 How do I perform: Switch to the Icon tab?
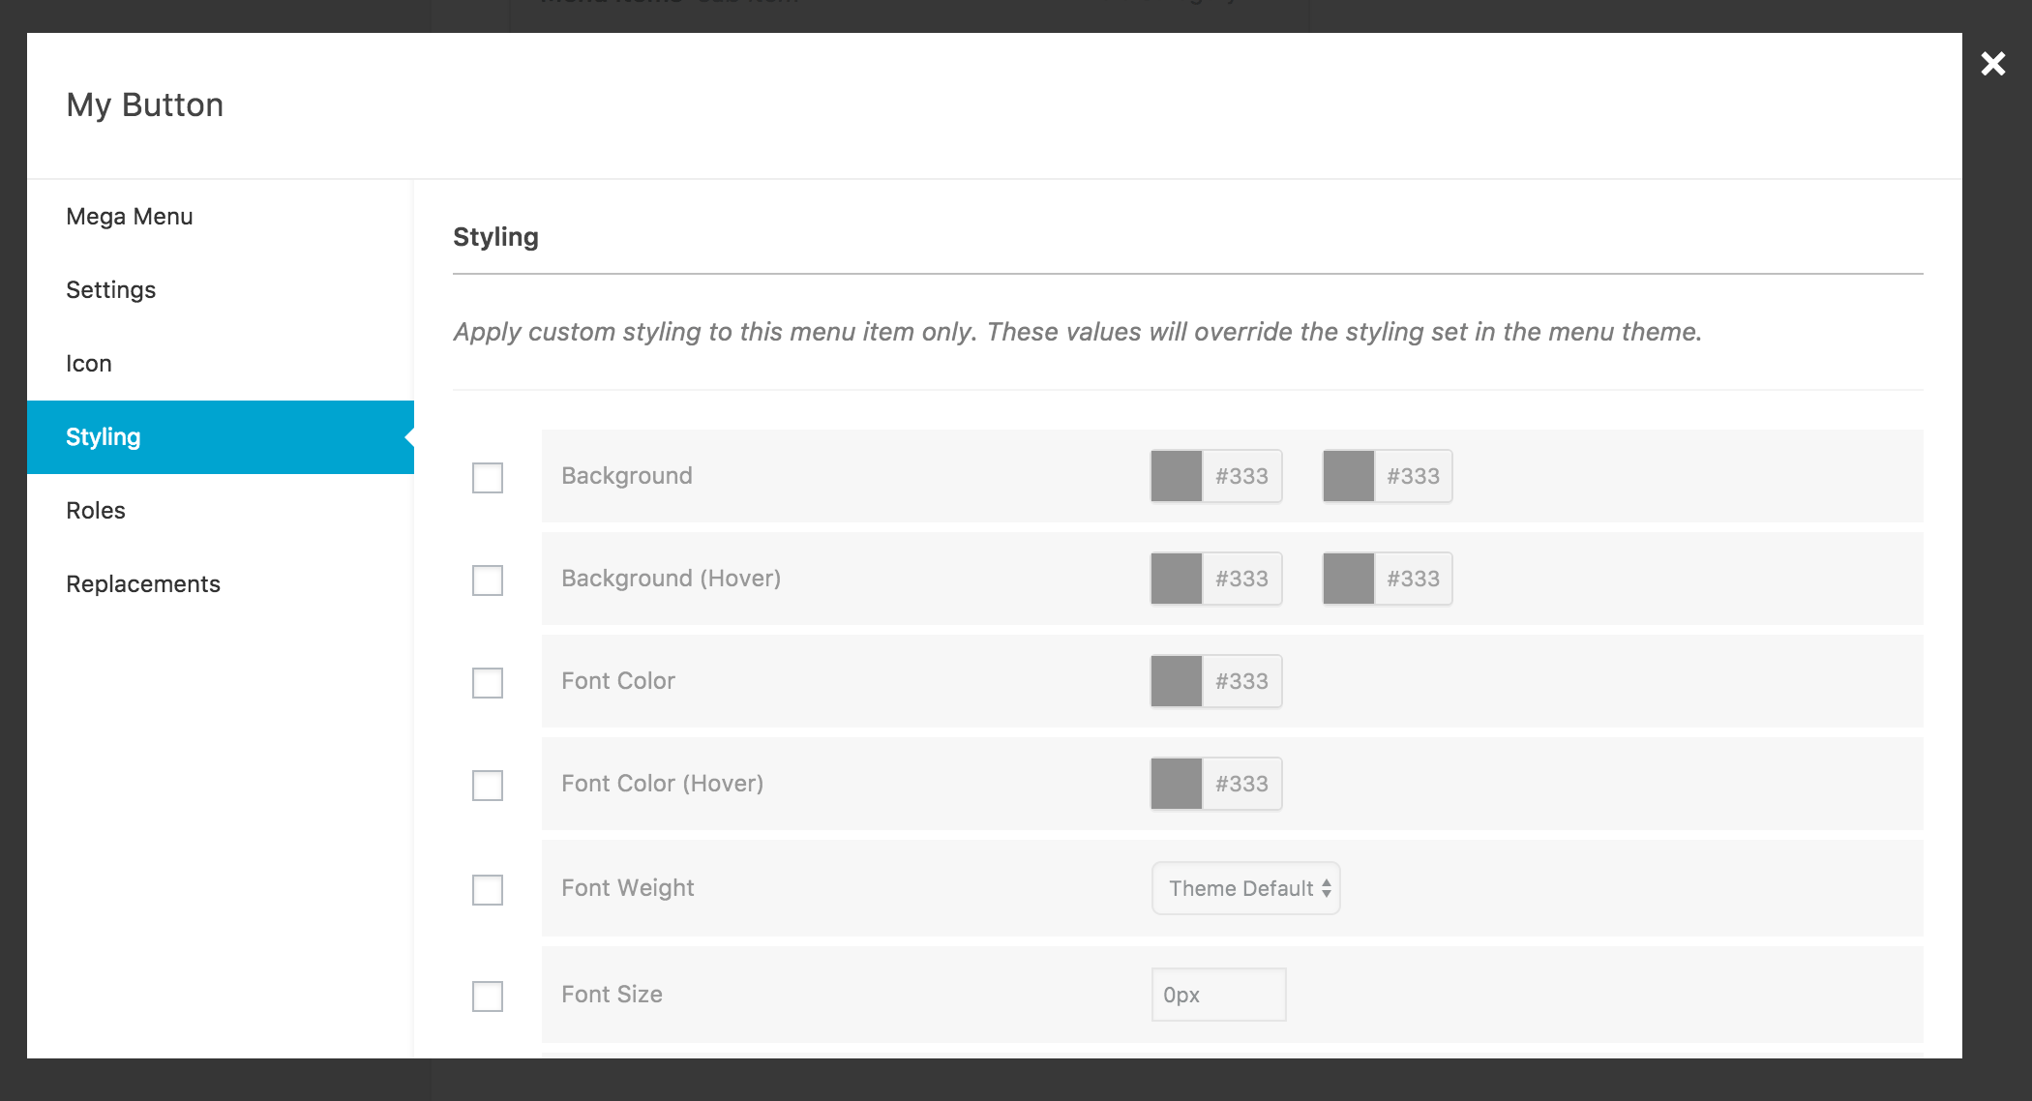coord(89,363)
